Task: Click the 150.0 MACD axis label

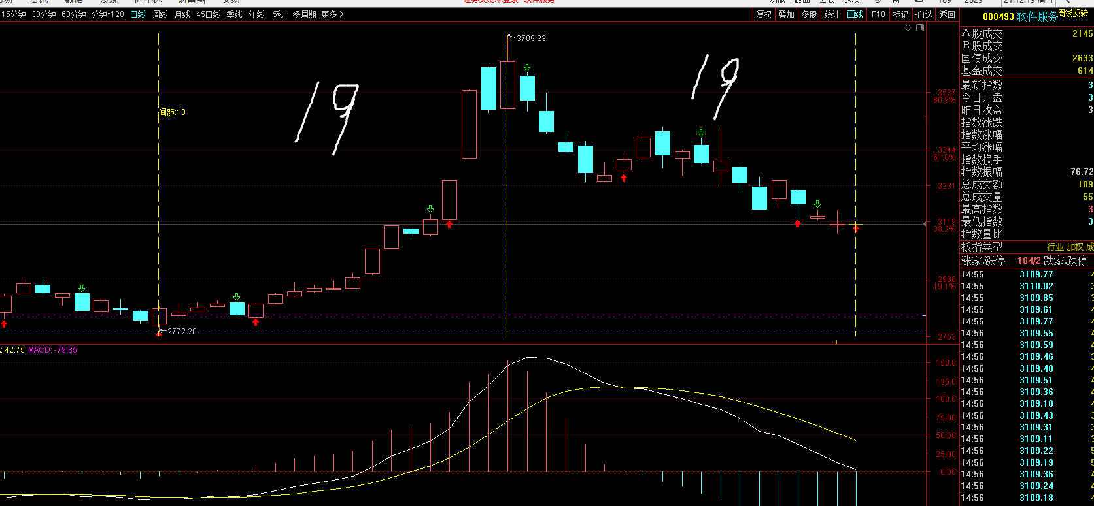Action: (946, 363)
